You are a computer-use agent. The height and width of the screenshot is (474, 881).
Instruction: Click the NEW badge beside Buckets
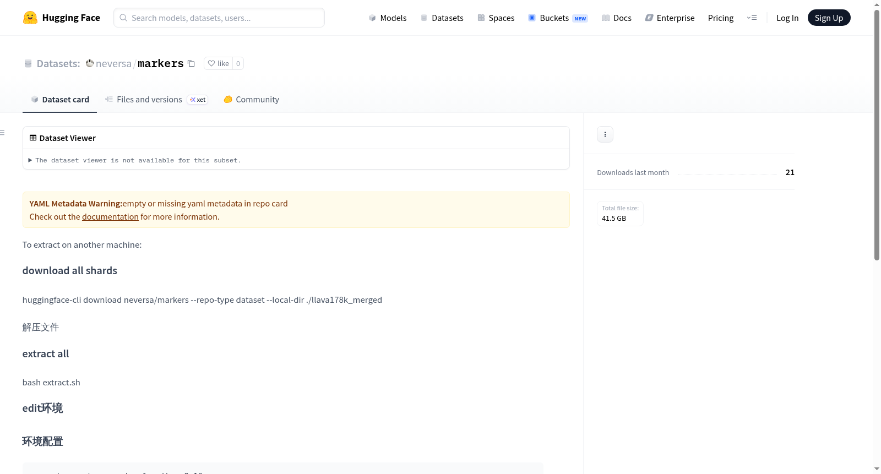coord(580,18)
